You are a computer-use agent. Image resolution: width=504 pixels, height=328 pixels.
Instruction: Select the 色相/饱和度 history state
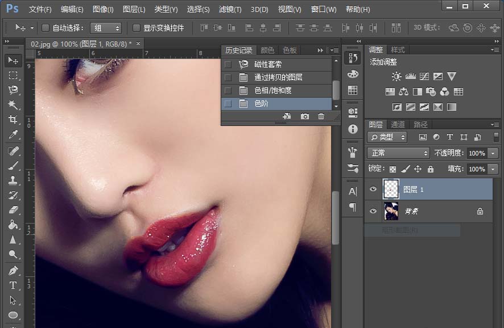(273, 91)
